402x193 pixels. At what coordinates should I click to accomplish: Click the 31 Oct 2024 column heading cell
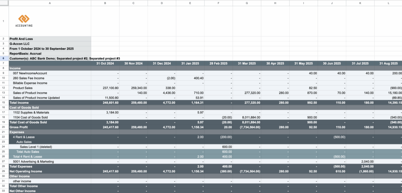tap(105, 63)
